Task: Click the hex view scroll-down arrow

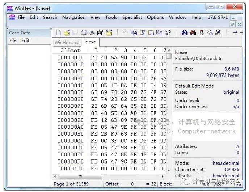Action: tap(169, 170)
